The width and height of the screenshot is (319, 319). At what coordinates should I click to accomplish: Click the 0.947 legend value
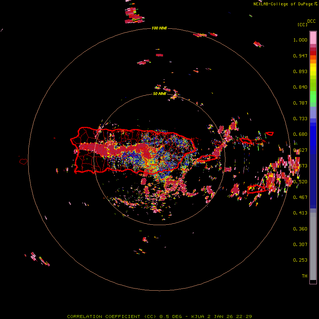pyautogui.click(x=300, y=56)
